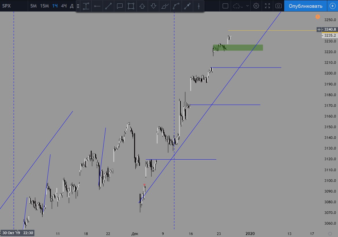This screenshot has width=338, height=237.
Task: Select the arrow up marker tool
Action: click(142, 6)
